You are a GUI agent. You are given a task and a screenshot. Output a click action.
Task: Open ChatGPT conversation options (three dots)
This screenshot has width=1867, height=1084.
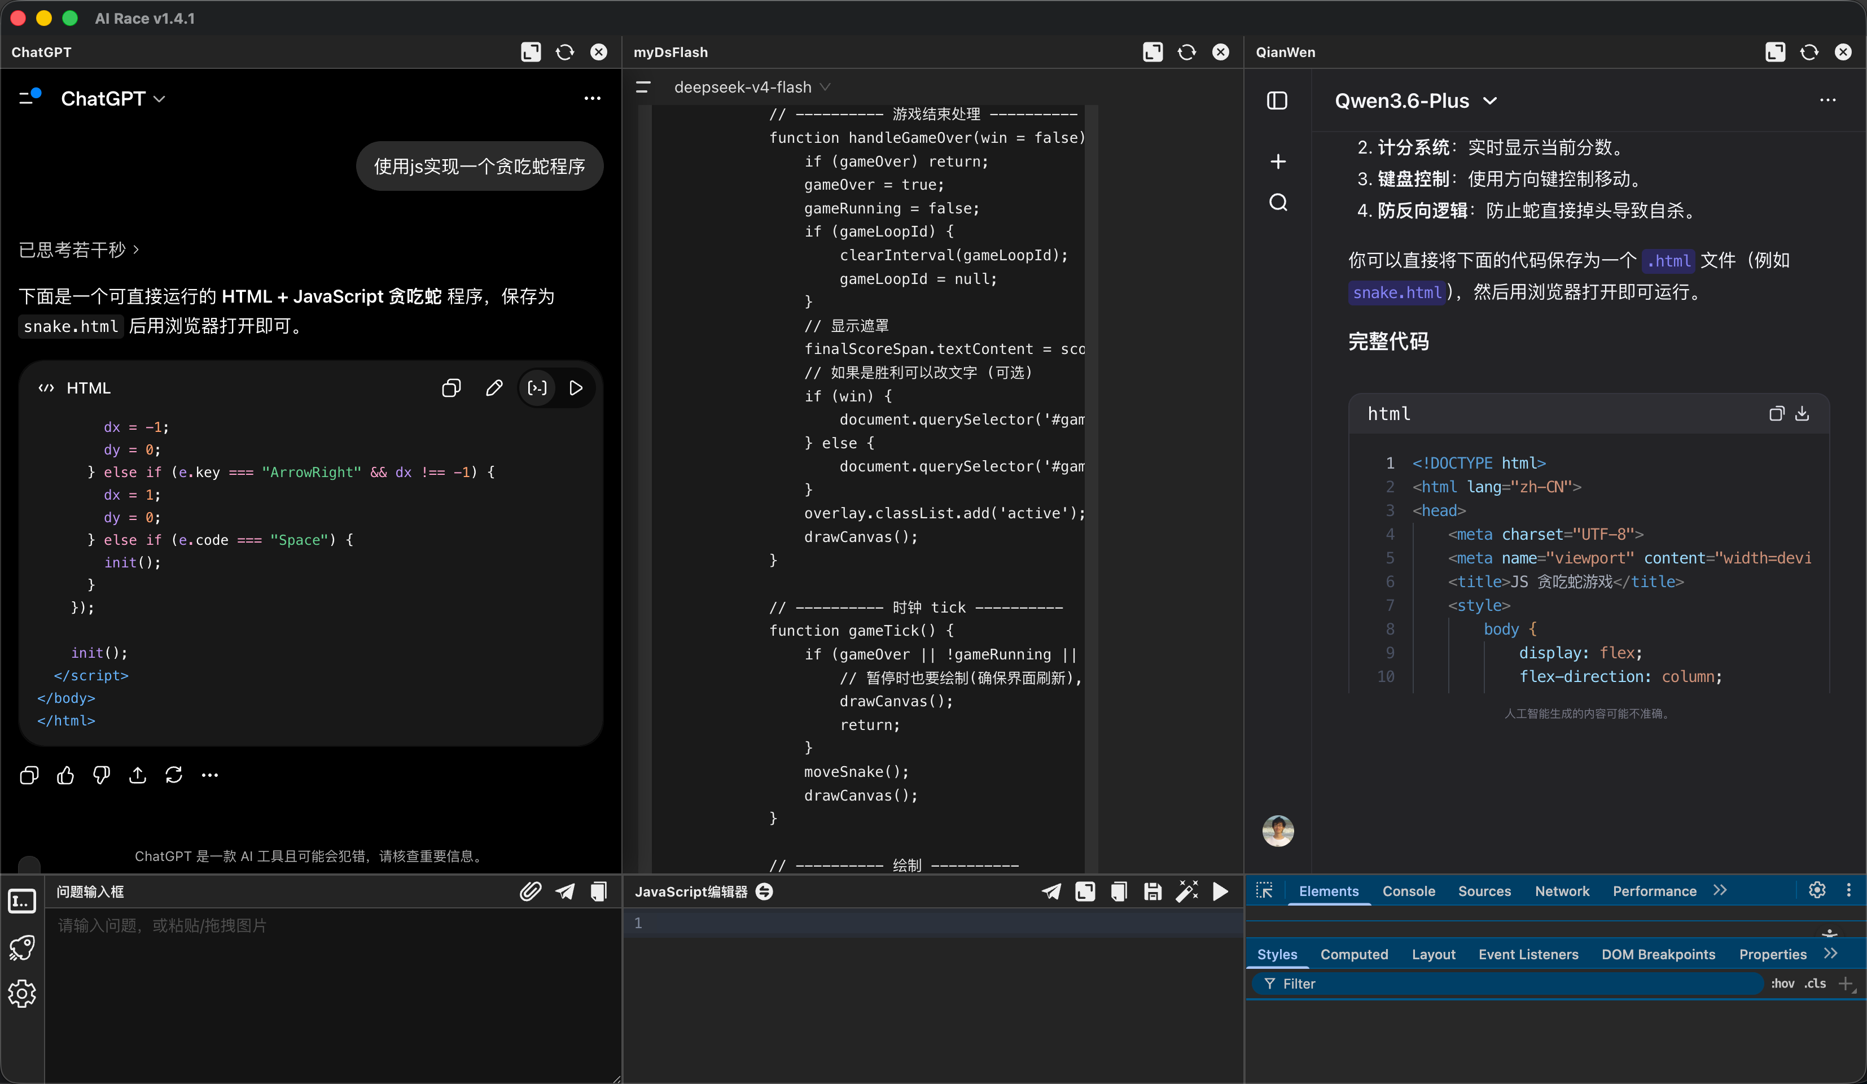point(592,99)
